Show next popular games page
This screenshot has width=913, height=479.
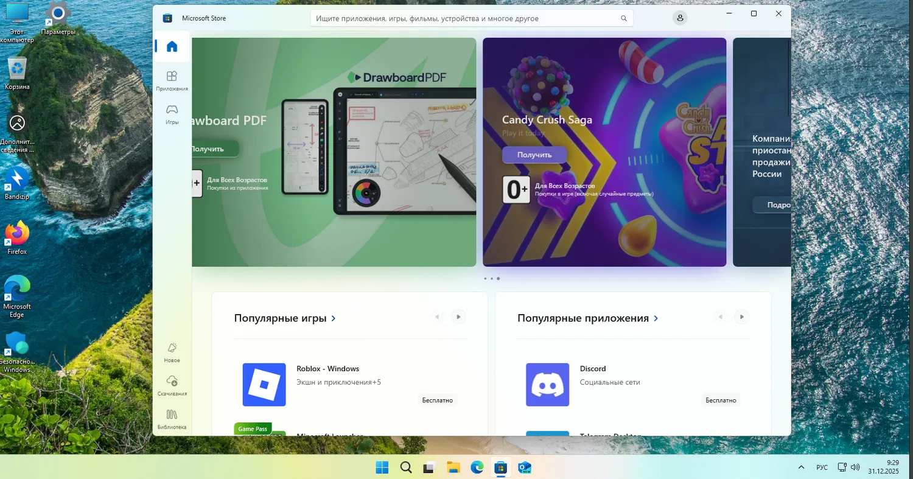tap(458, 316)
